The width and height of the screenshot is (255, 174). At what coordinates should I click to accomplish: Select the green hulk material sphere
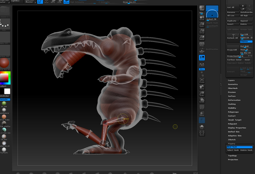(x=4, y=104)
